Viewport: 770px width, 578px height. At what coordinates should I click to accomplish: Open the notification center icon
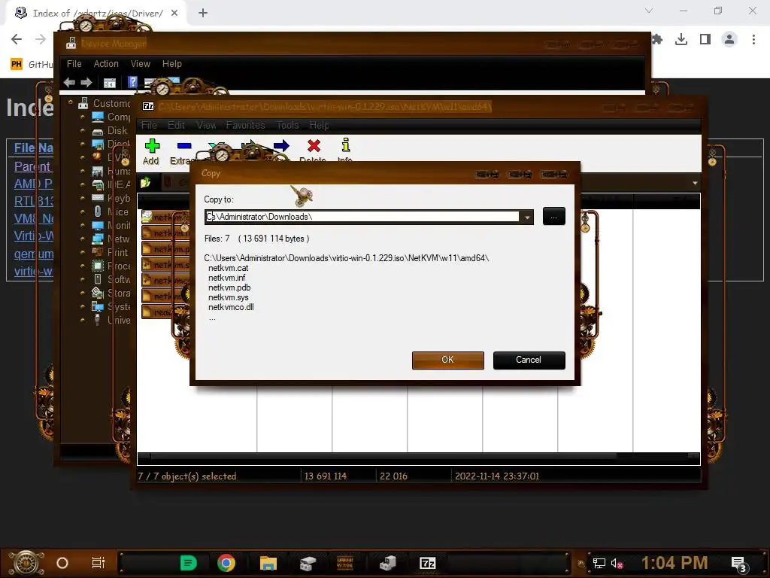click(738, 564)
